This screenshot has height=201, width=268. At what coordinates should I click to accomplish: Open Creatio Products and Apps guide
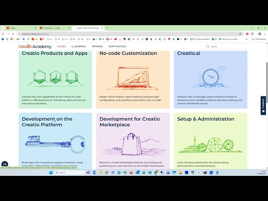click(x=54, y=53)
